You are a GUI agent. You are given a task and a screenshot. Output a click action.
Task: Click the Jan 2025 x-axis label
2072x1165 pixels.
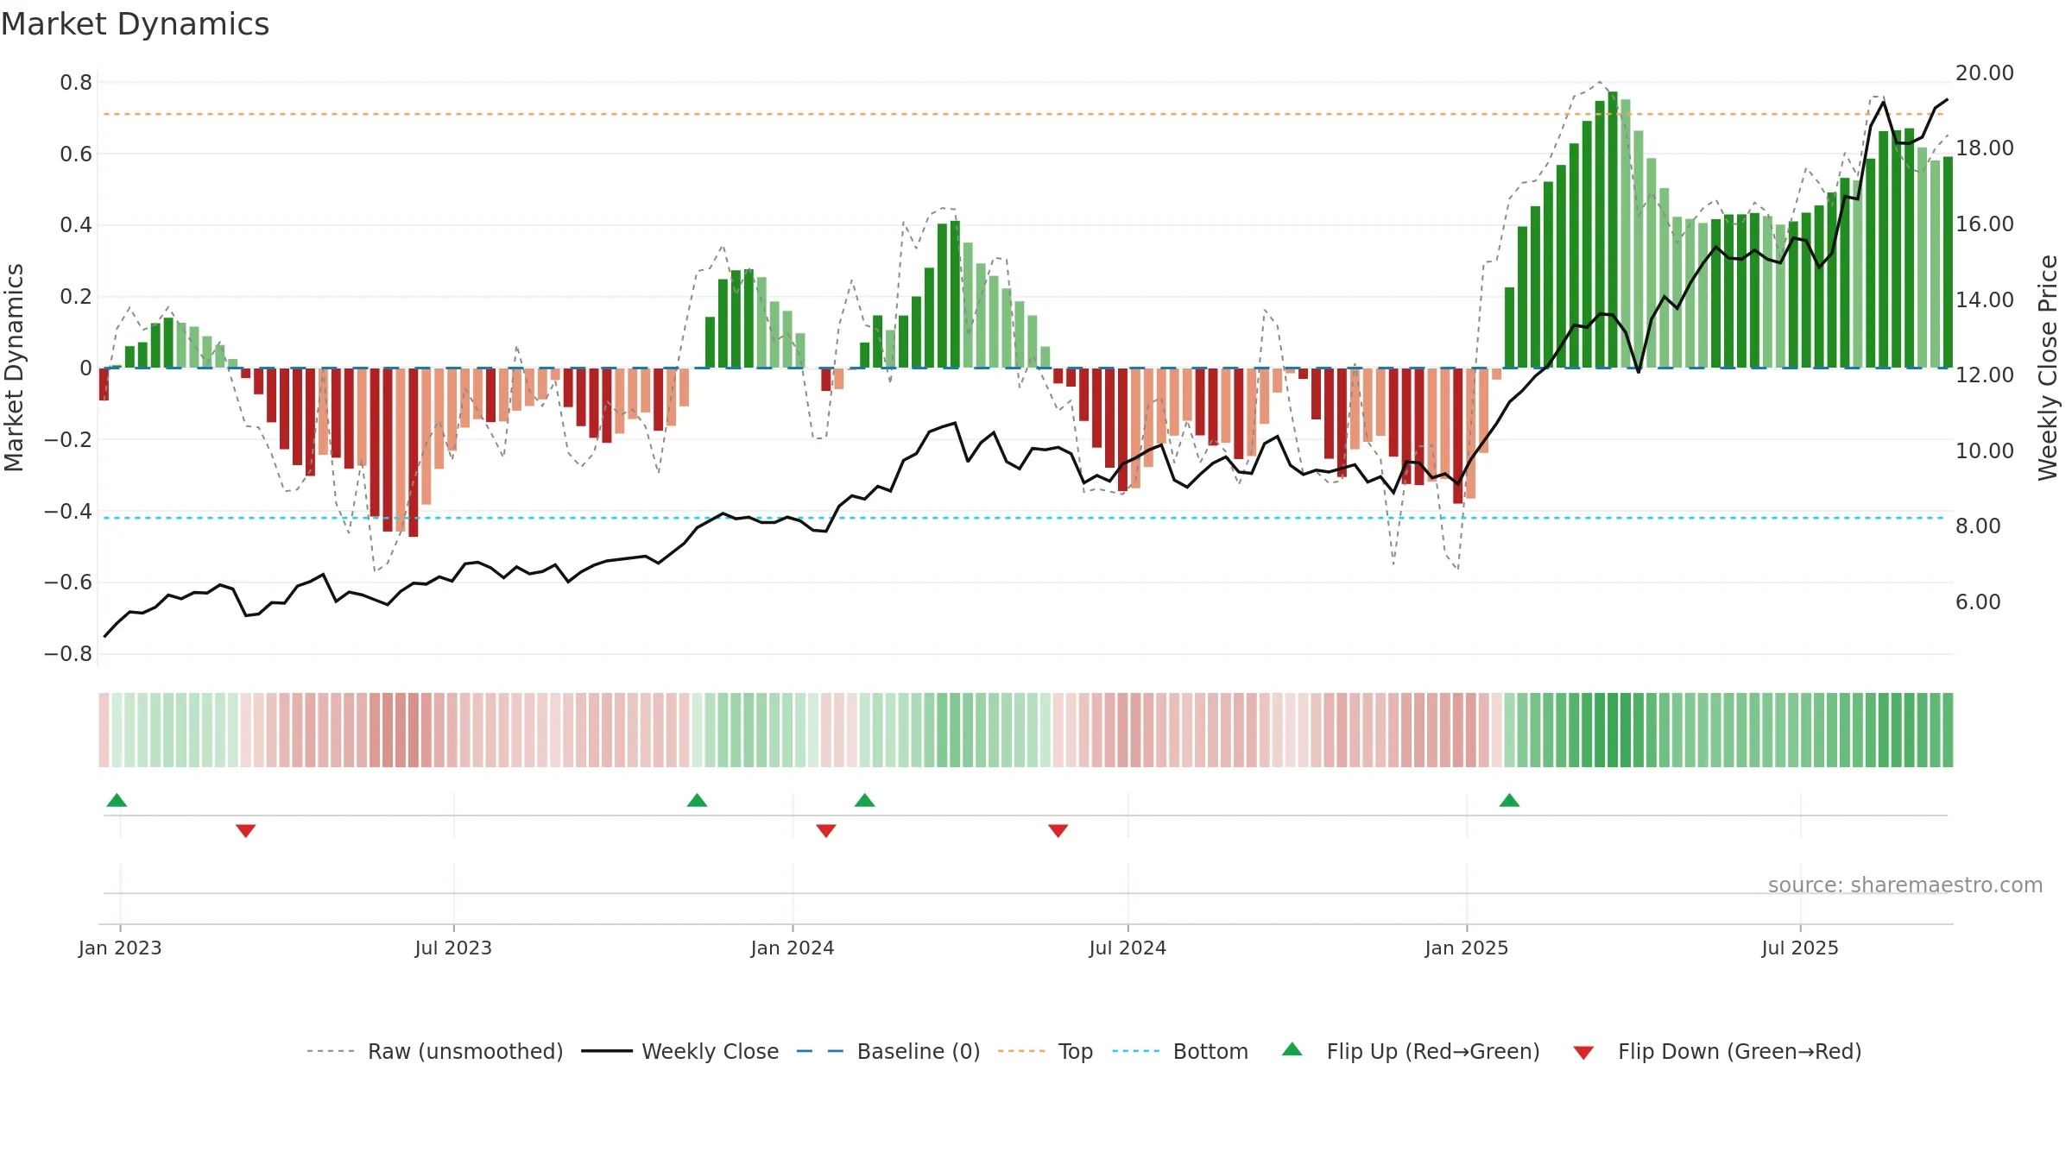(x=1467, y=948)
